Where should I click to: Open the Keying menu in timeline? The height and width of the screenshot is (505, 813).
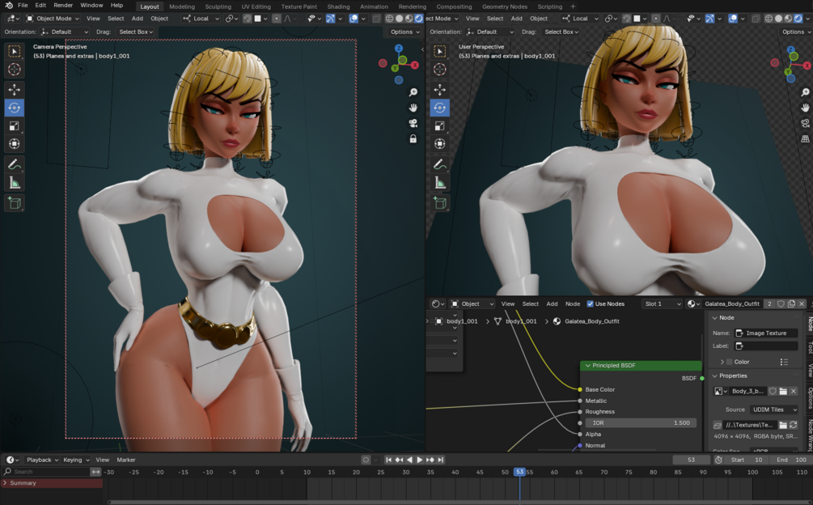[x=76, y=460]
